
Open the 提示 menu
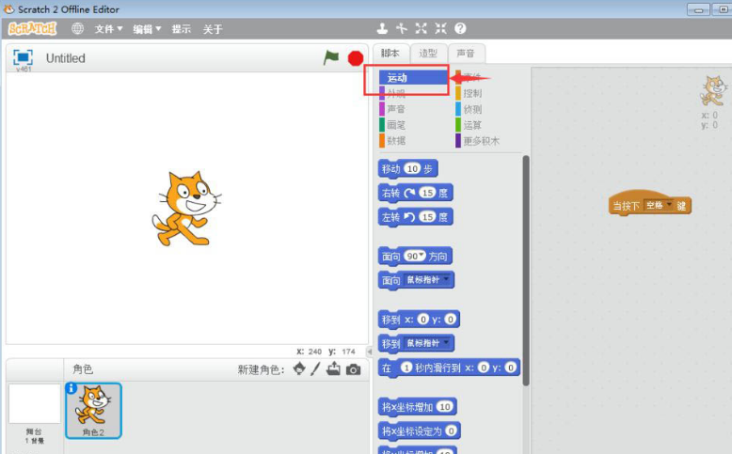[x=182, y=29]
